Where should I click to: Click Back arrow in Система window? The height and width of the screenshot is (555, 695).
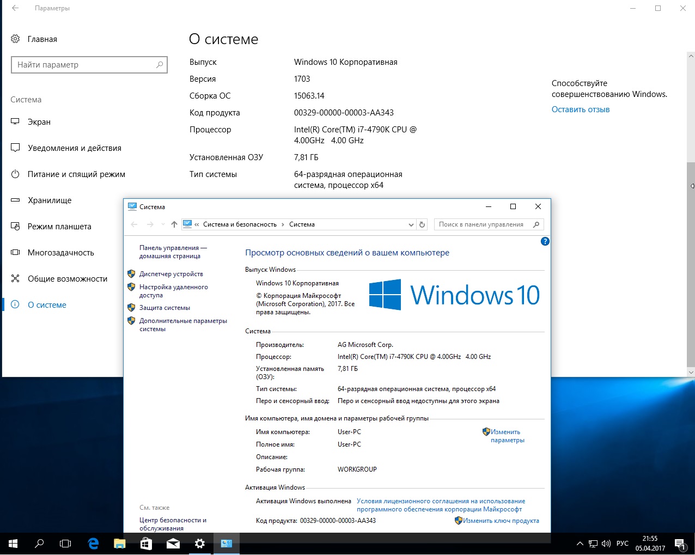tap(135, 224)
